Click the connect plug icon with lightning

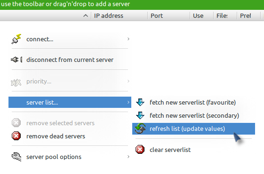[16, 39]
